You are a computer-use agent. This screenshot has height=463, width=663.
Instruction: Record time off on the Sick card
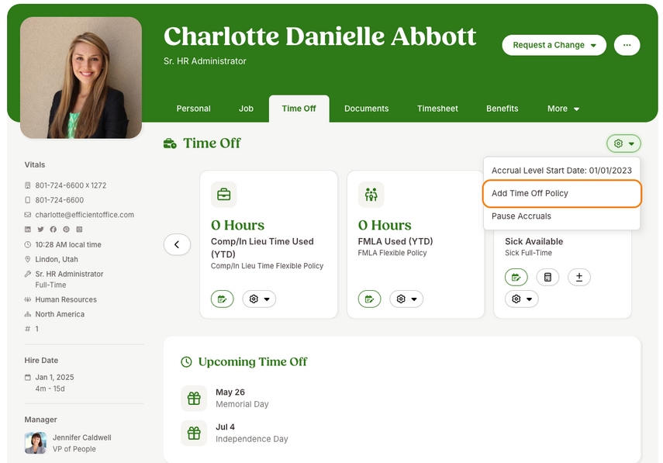tap(516, 277)
